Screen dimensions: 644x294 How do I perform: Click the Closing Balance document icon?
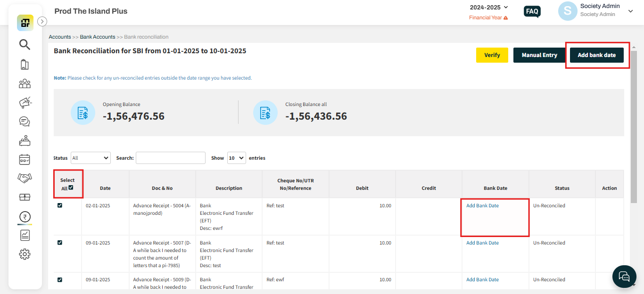(x=265, y=113)
